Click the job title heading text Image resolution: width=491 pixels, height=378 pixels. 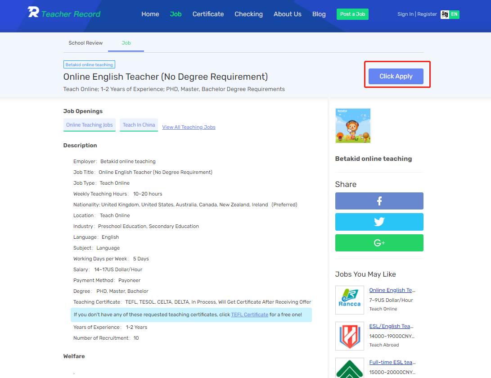(165, 77)
